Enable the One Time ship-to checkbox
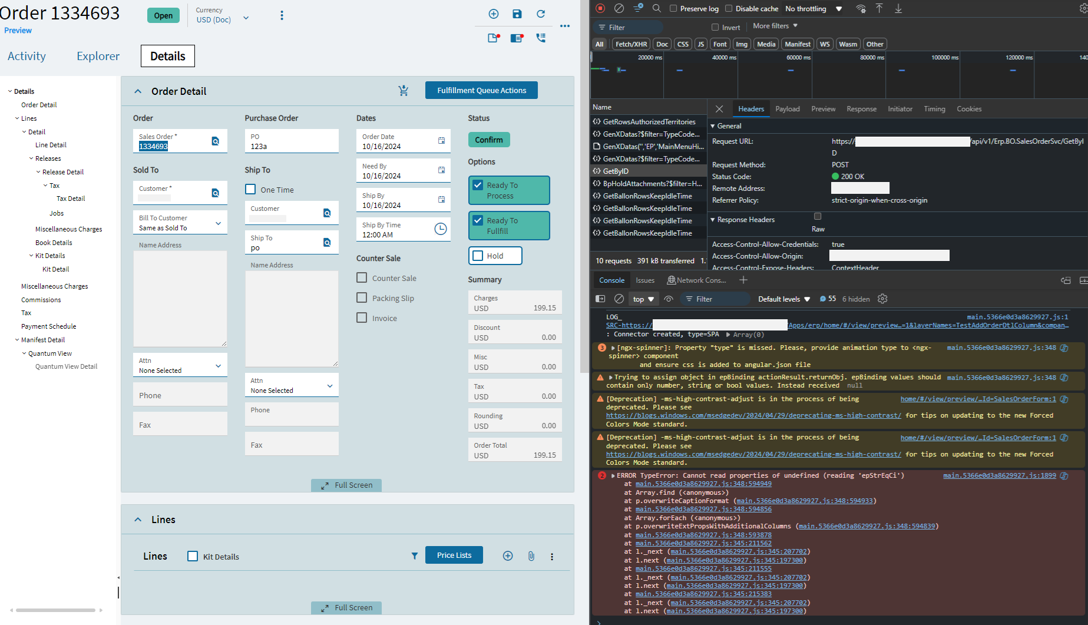 click(250, 189)
